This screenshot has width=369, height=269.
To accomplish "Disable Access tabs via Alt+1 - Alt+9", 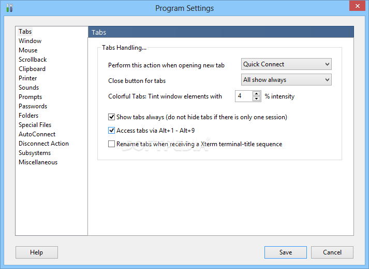I will click(111, 131).
